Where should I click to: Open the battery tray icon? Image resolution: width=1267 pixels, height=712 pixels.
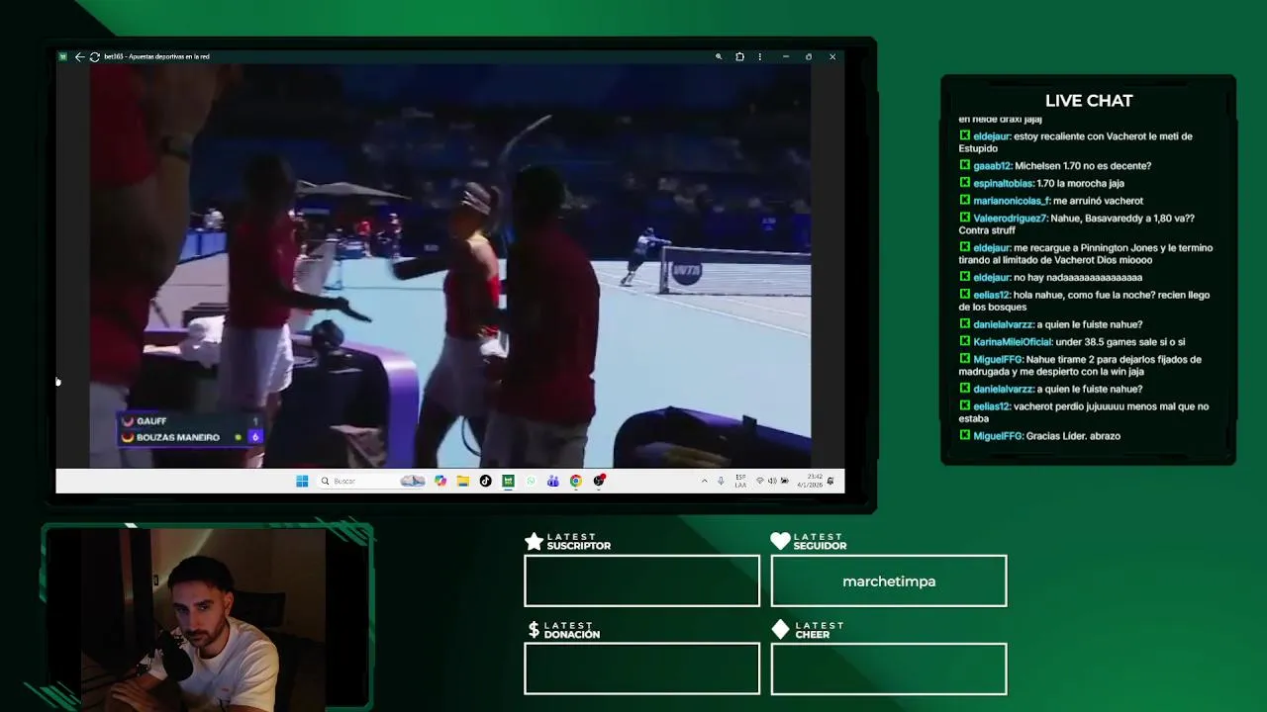[784, 481]
